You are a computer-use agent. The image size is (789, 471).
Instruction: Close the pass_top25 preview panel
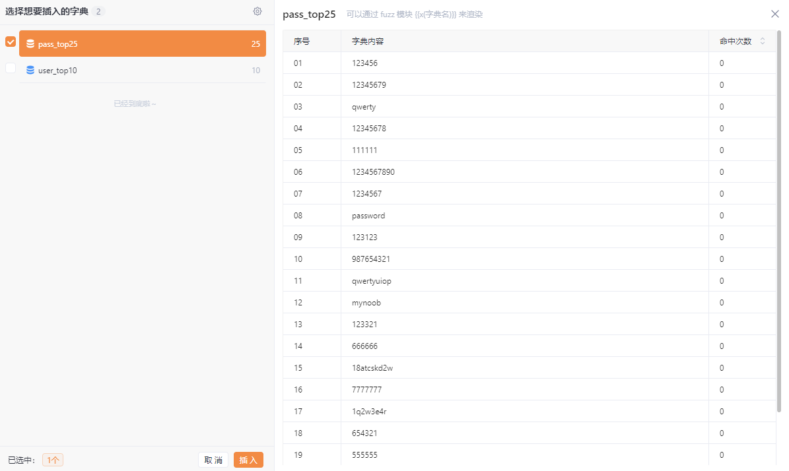tap(775, 14)
